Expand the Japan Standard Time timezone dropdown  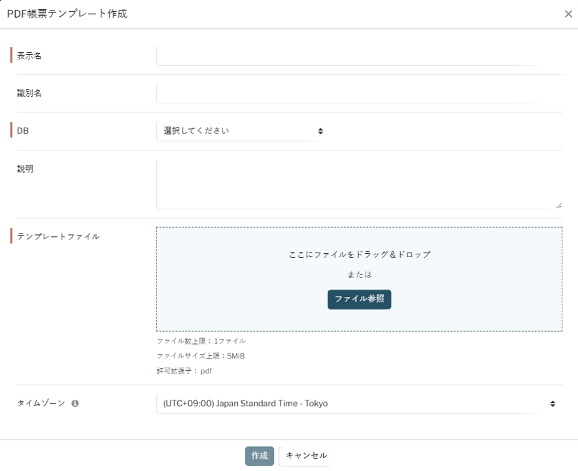coord(358,404)
